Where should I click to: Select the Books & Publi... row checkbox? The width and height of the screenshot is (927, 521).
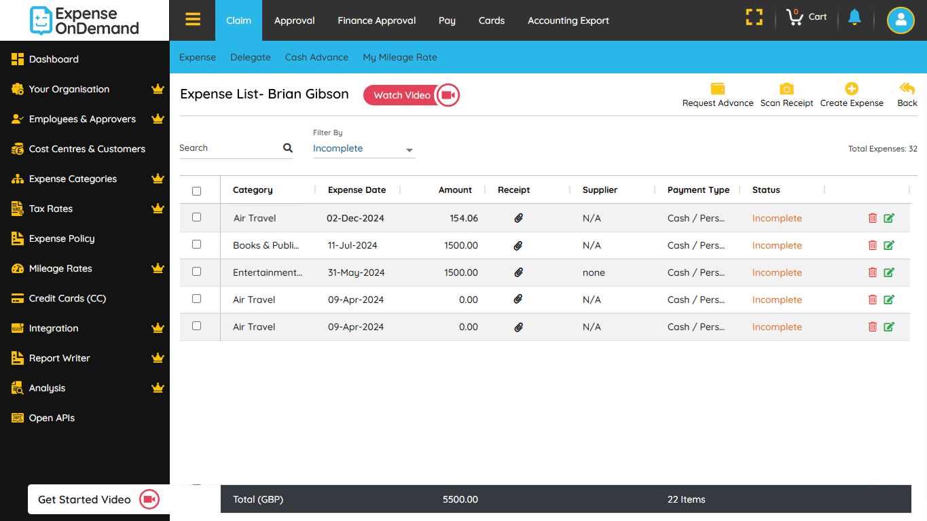tap(197, 245)
